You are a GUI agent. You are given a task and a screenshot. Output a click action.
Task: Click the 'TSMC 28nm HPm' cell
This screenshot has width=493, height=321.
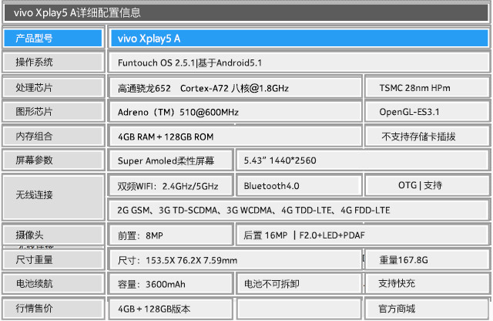[x=427, y=88]
